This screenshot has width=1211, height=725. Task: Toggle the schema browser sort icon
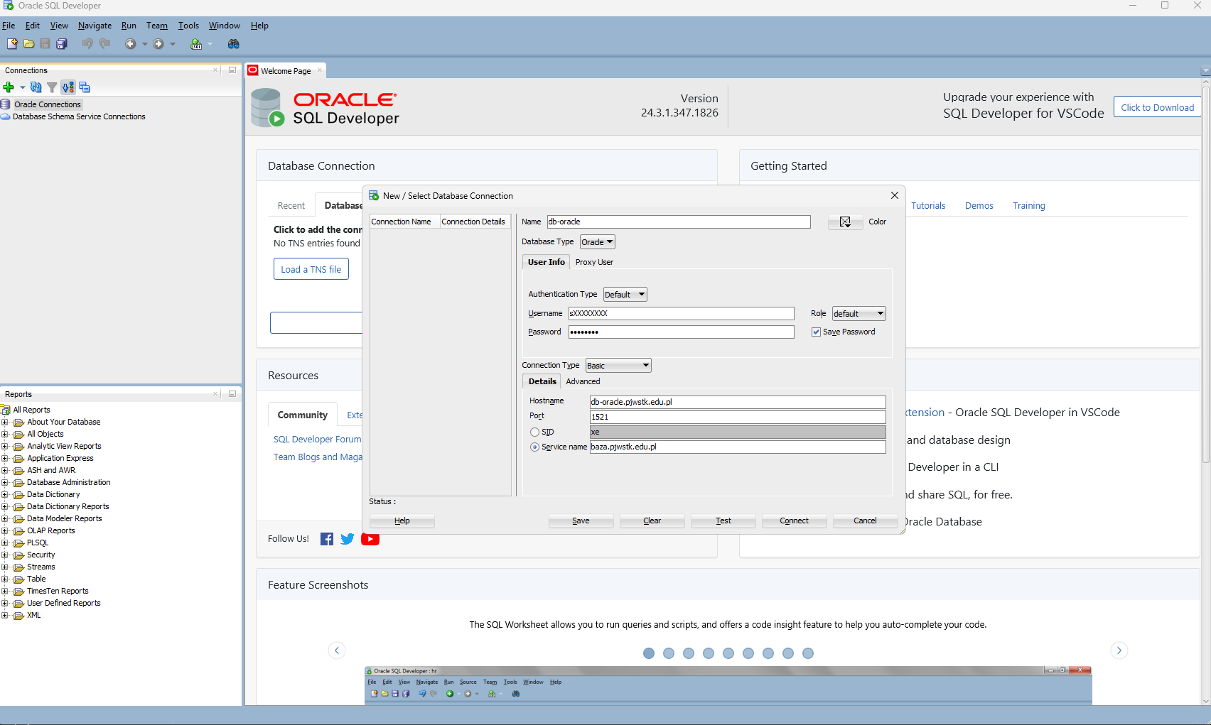[x=68, y=87]
